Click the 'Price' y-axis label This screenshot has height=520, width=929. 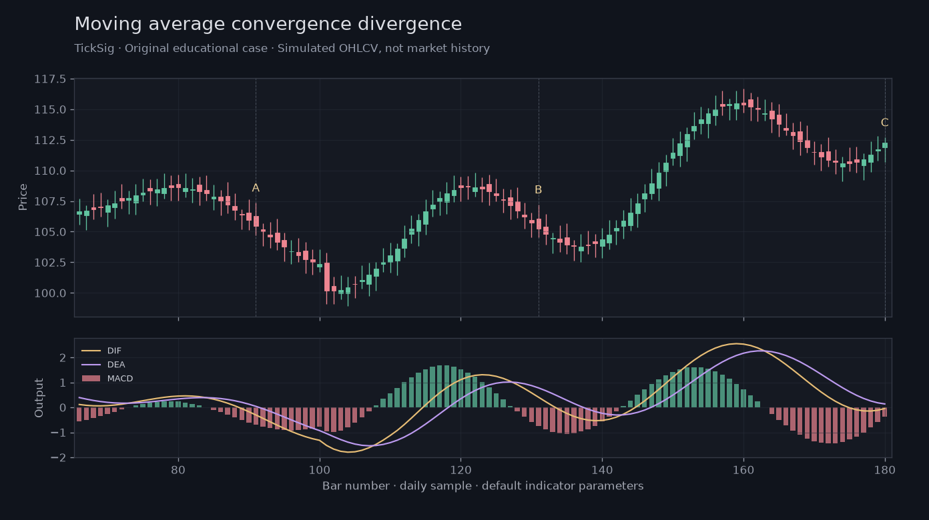click(x=23, y=197)
